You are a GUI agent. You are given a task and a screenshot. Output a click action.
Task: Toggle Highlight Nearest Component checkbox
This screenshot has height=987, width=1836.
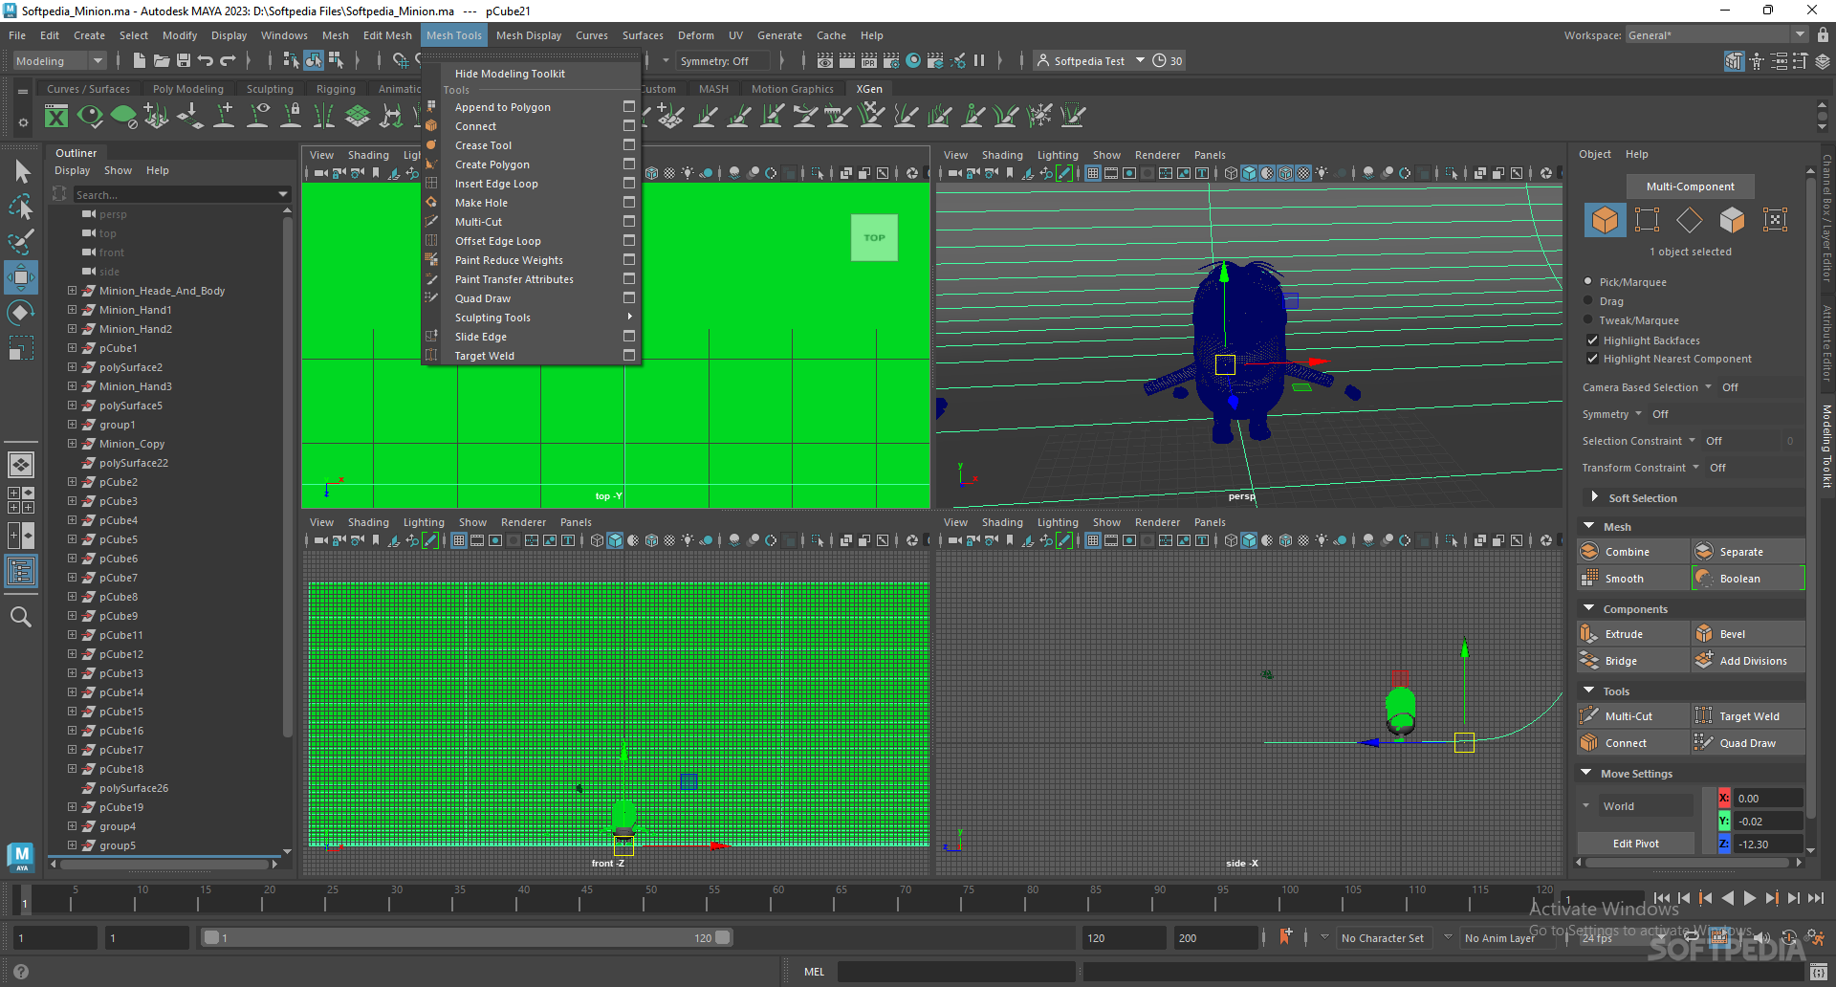tap(1592, 359)
